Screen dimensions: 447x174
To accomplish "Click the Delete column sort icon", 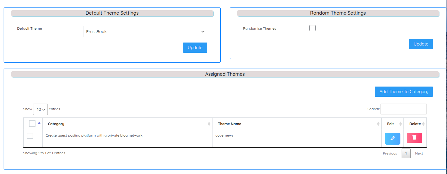I will pos(423,124).
